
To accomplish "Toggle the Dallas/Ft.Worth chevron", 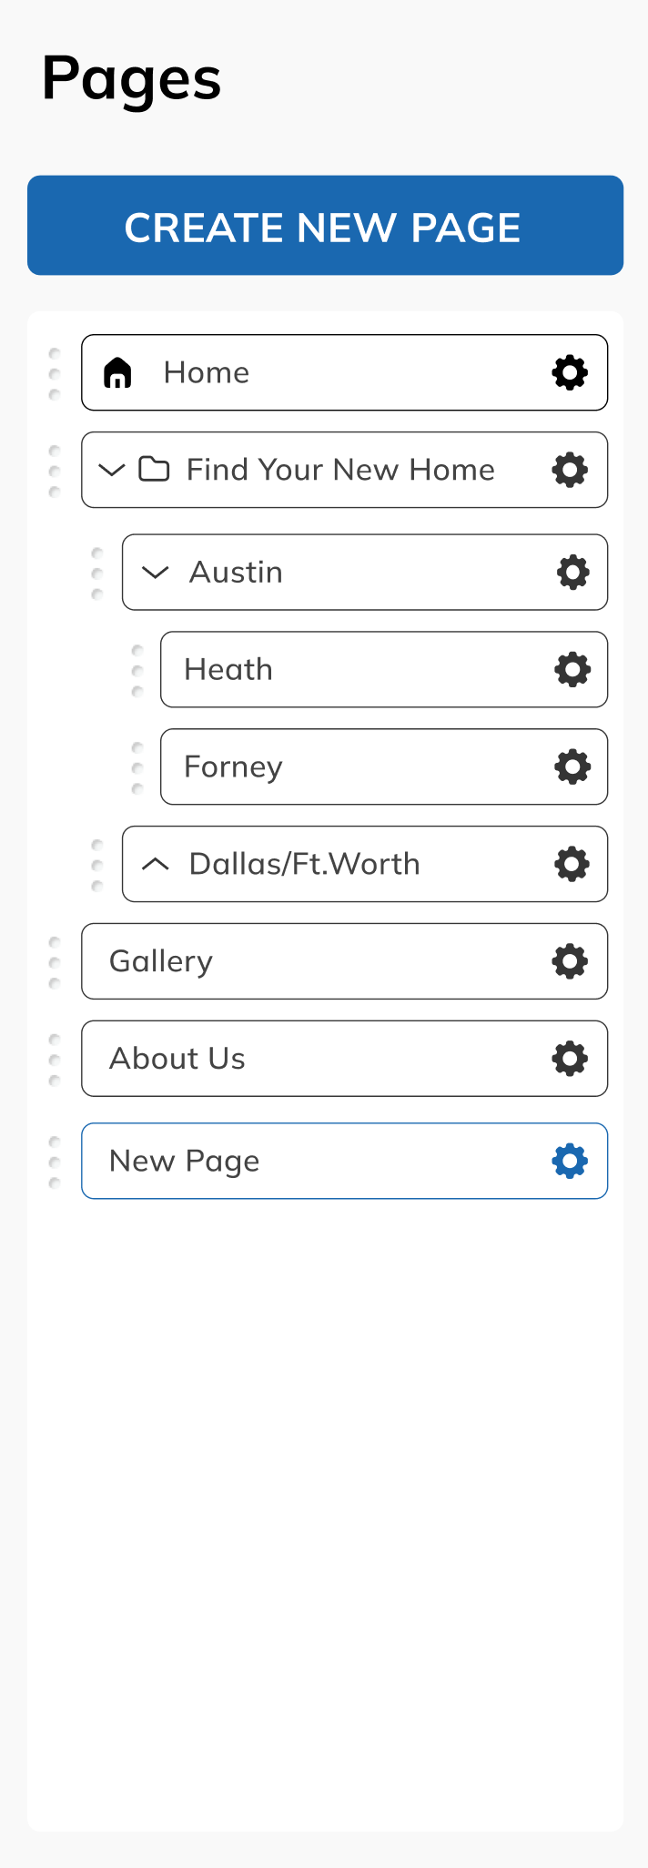I will [156, 864].
